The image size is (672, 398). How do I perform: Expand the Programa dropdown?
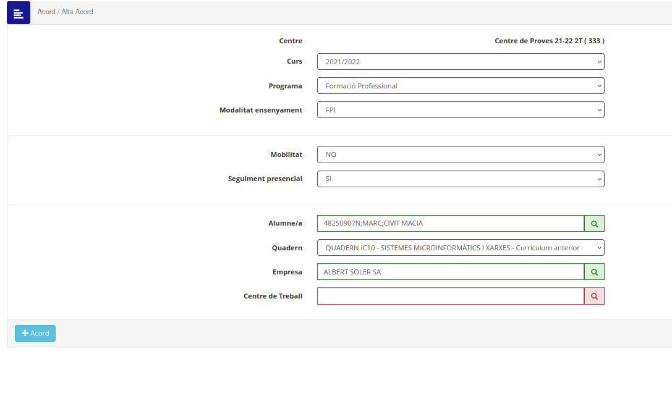(461, 86)
